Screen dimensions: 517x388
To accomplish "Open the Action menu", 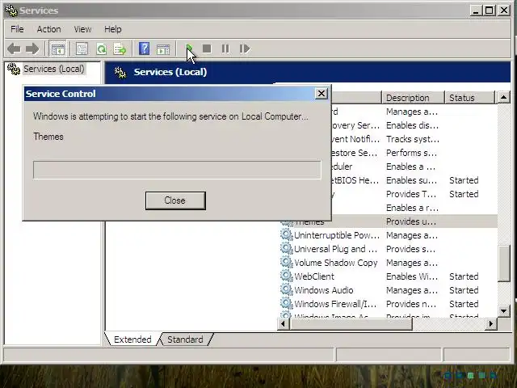I will pos(48,29).
